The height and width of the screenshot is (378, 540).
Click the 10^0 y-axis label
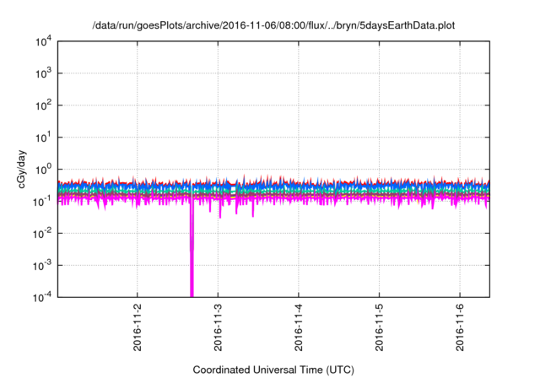pyautogui.click(x=43, y=170)
